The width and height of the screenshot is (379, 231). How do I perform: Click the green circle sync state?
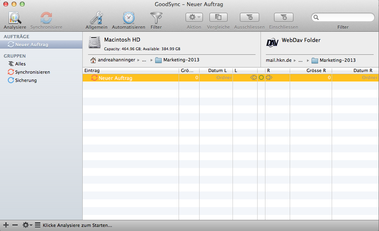click(x=261, y=77)
